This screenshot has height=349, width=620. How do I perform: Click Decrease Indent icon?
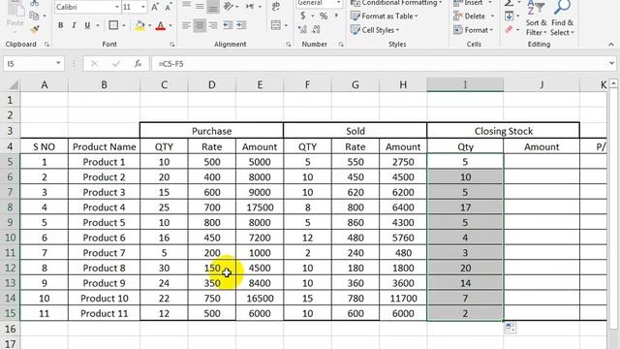point(228,25)
